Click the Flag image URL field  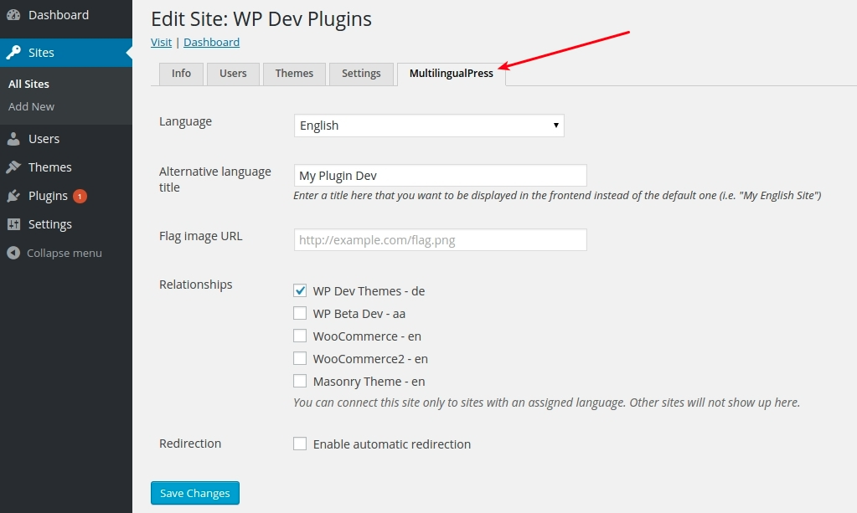click(x=440, y=240)
